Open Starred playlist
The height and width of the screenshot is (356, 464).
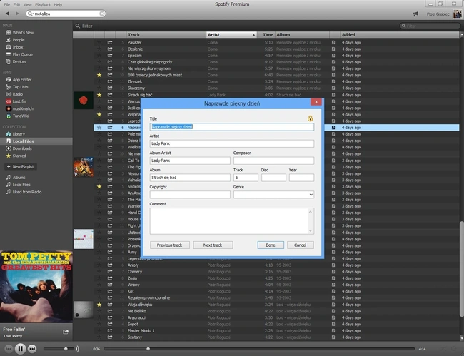point(16,156)
